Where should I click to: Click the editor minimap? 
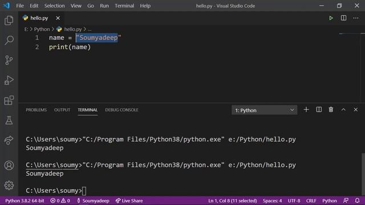click(x=350, y=67)
